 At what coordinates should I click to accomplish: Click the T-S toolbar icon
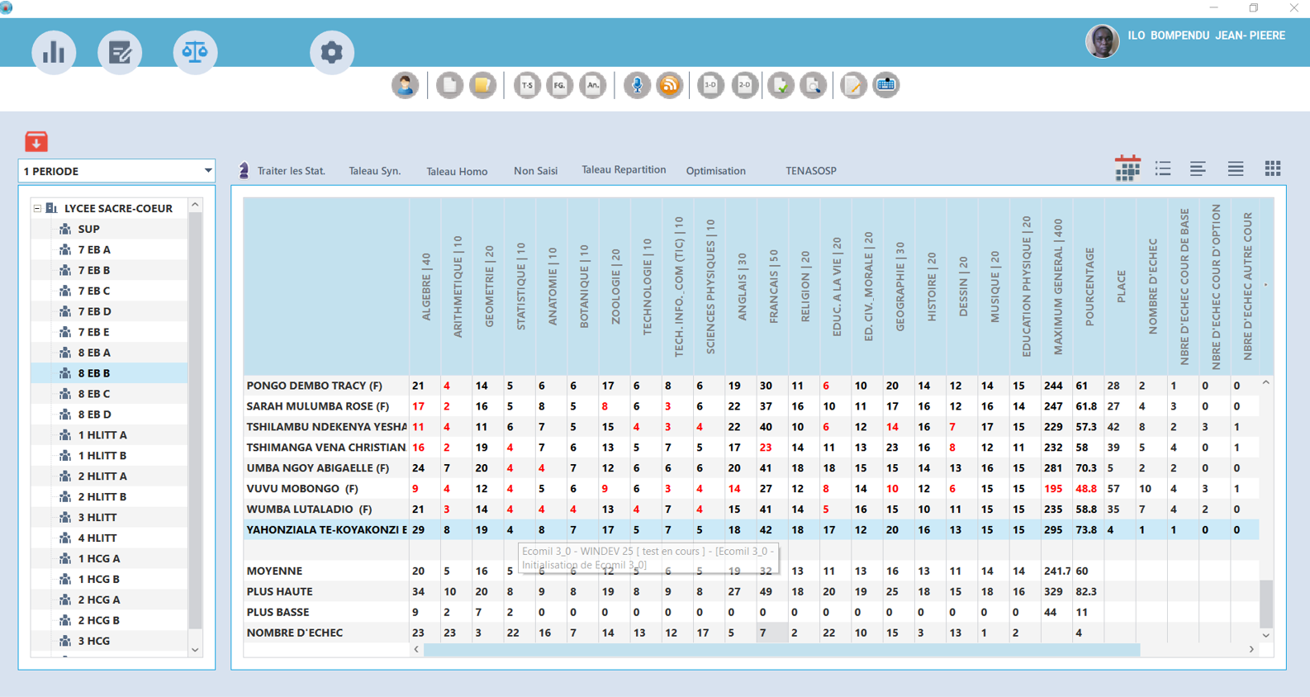click(527, 85)
